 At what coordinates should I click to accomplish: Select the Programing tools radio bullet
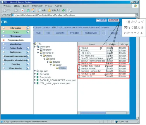pyautogui.click(x=4, y=40)
